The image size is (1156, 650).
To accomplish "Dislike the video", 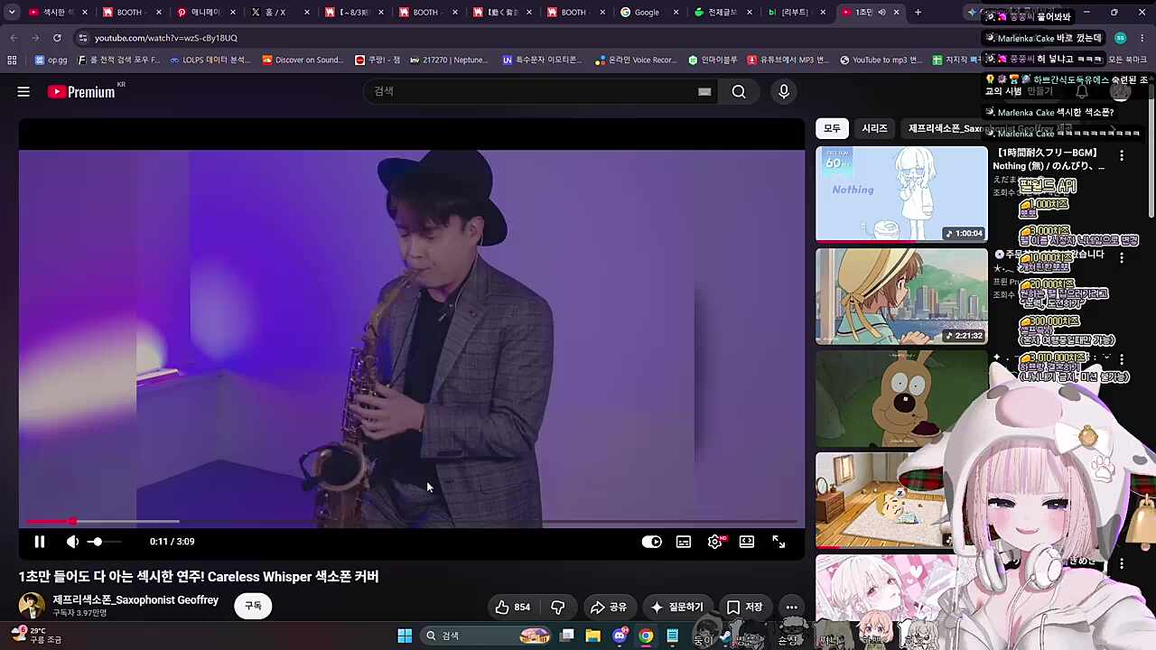I will click(x=558, y=607).
